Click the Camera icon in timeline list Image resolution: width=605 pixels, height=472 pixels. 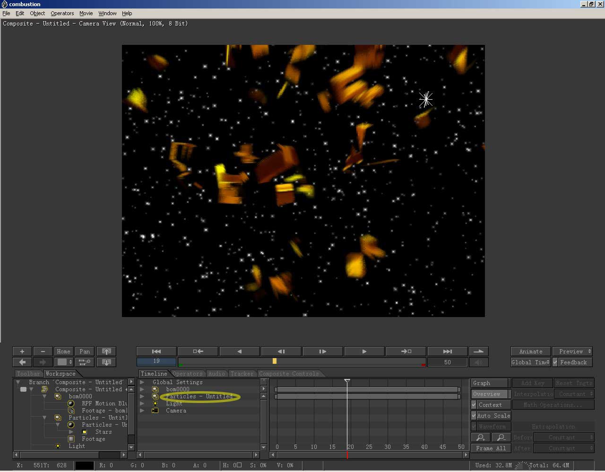tap(155, 411)
